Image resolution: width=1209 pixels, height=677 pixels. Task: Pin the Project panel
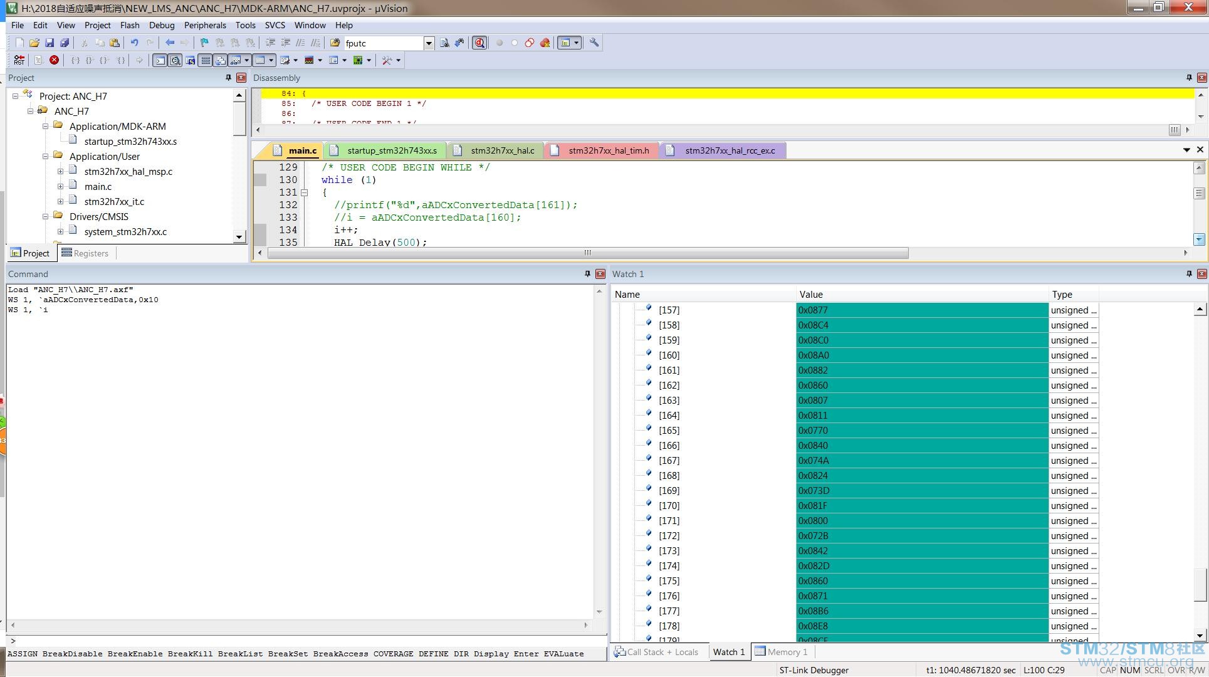click(x=229, y=78)
